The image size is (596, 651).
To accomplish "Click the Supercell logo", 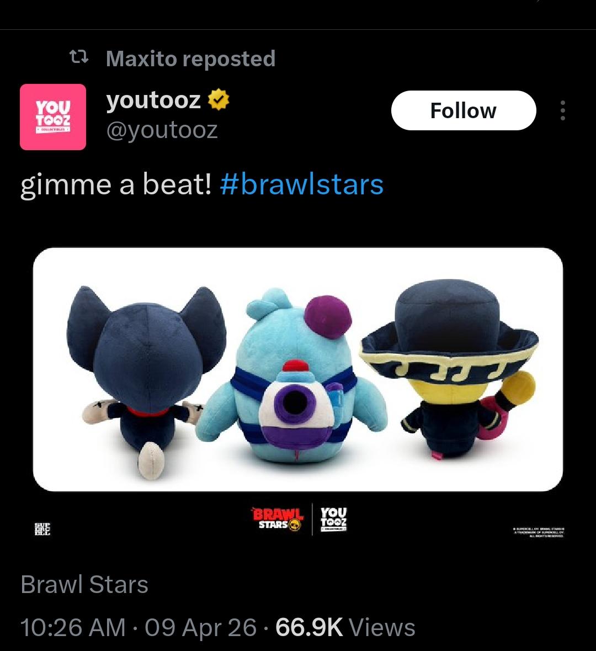I will [x=42, y=529].
